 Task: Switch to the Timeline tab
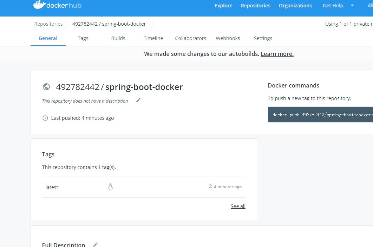pos(153,38)
